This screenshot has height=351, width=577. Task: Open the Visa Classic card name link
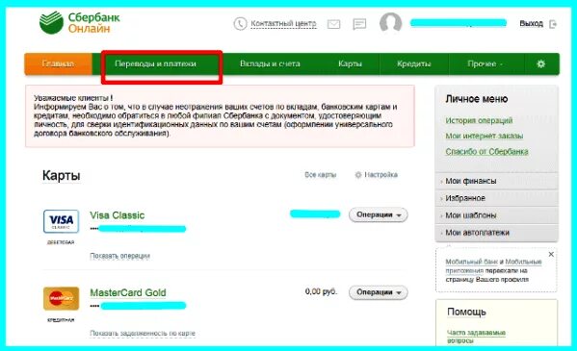(x=117, y=215)
